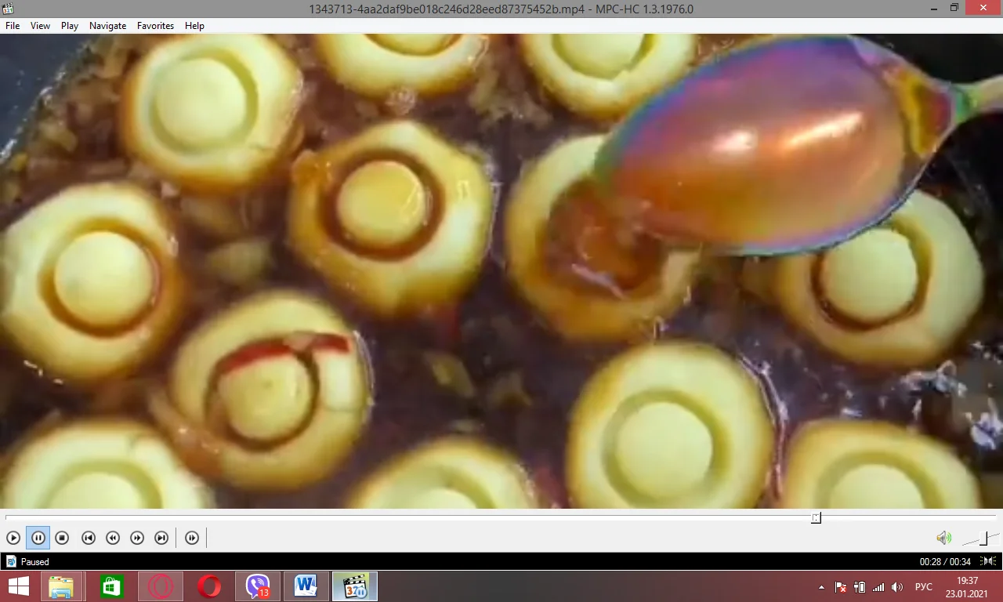Show hidden system tray icons
The height and width of the screenshot is (602, 1003).
(x=821, y=587)
